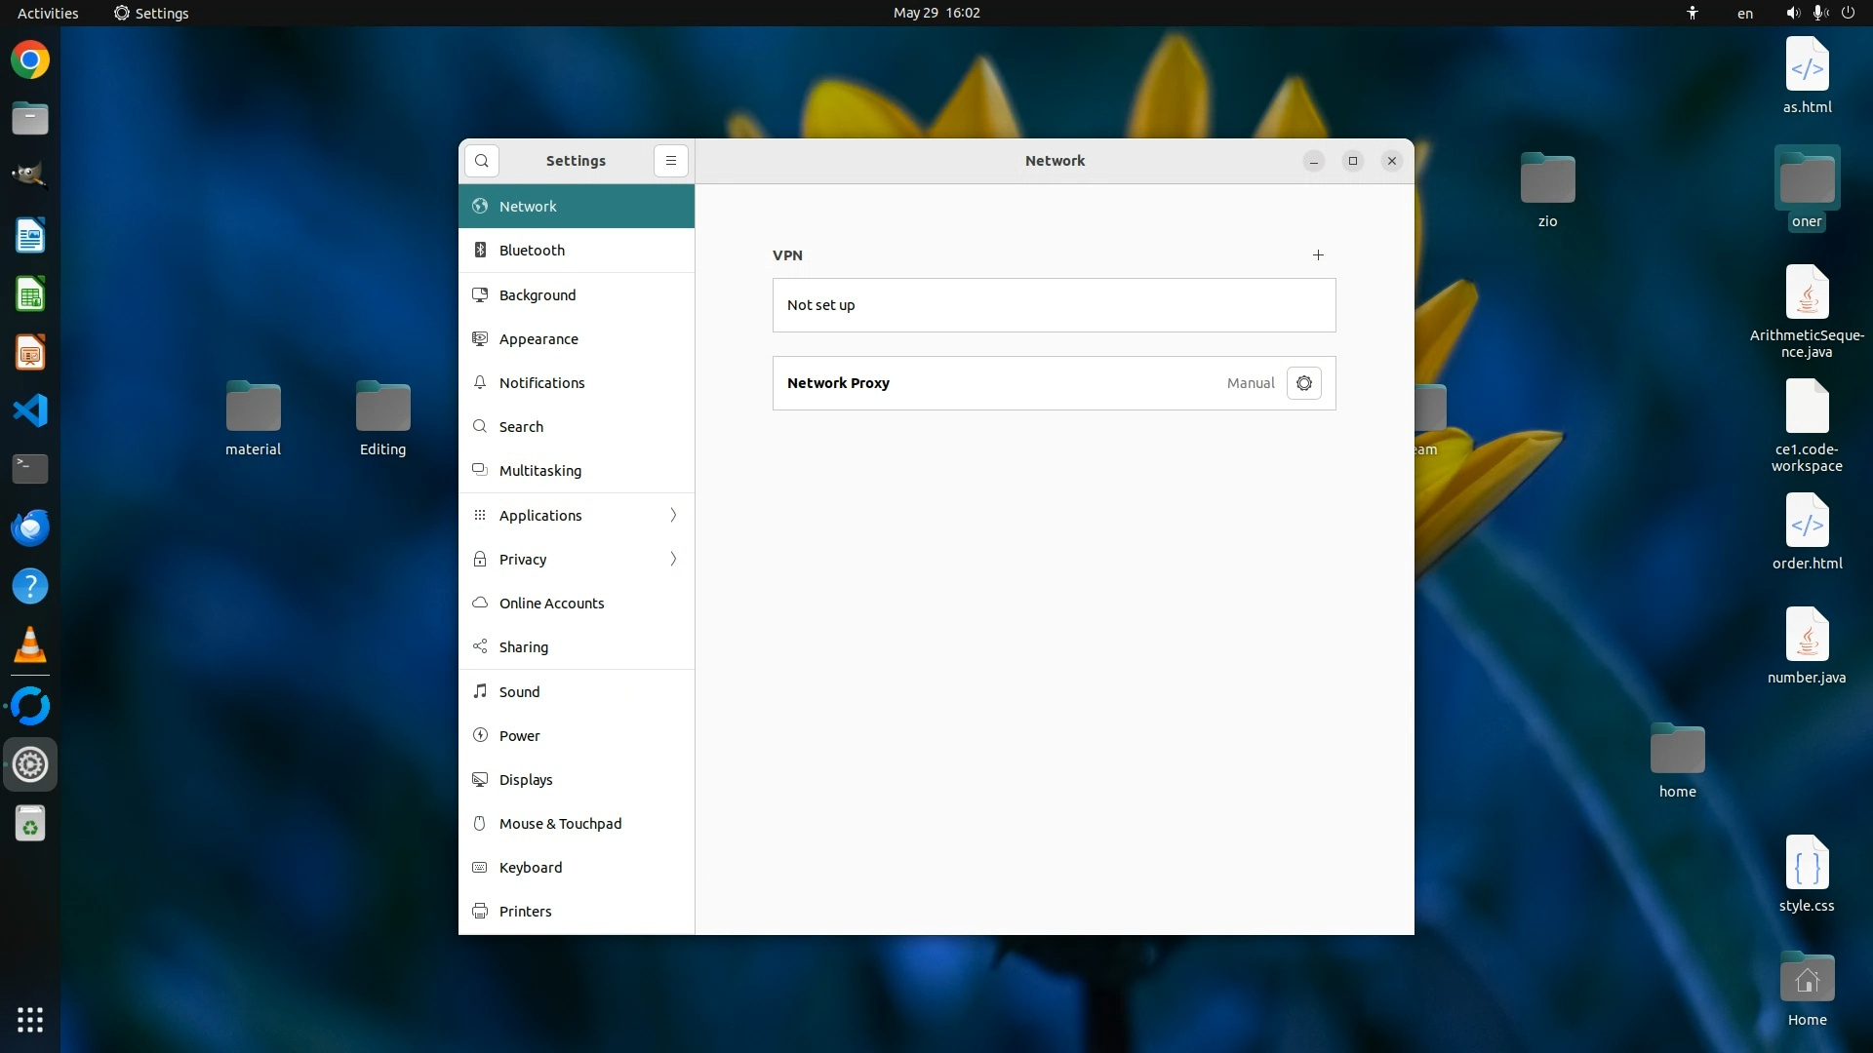Open system status menu in top bar

1819,13
